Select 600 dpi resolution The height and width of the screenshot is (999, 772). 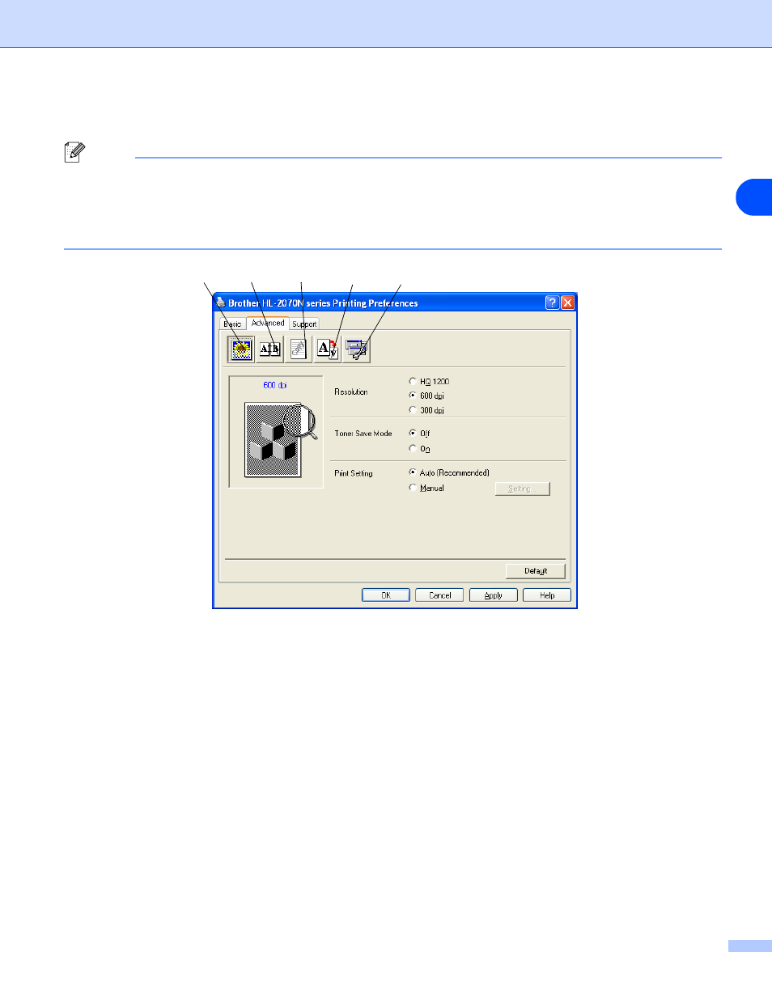click(427, 396)
